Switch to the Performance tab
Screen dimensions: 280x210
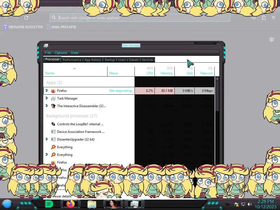pyautogui.click(x=72, y=60)
